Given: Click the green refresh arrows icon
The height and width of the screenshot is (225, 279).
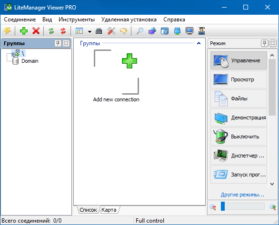Looking at the screenshot, I should pos(51,31).
